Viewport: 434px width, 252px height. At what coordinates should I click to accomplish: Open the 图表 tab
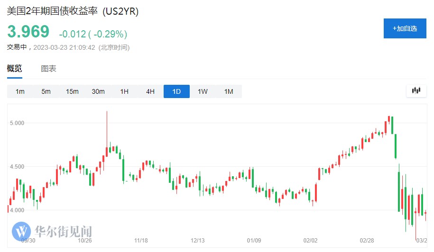pos(48,68)
